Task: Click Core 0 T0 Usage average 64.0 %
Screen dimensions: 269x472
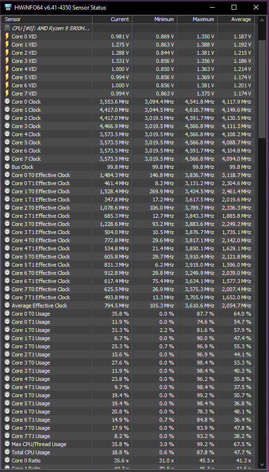Action: point(243,314)
